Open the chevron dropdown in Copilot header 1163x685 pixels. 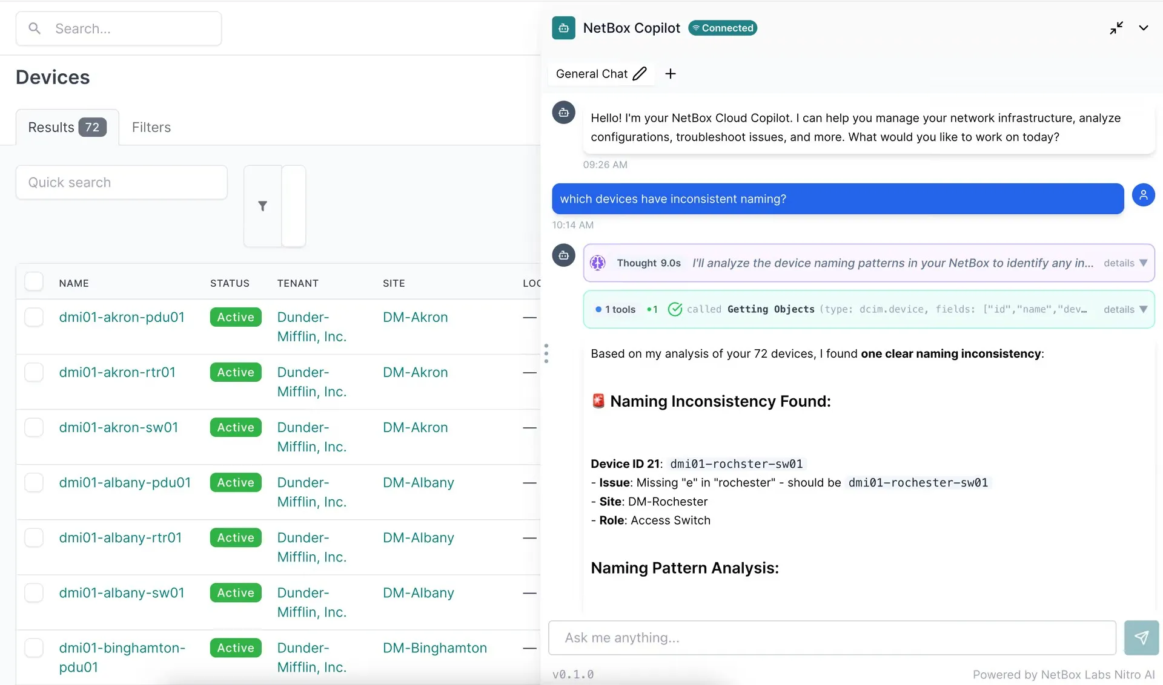(1143, 28)
